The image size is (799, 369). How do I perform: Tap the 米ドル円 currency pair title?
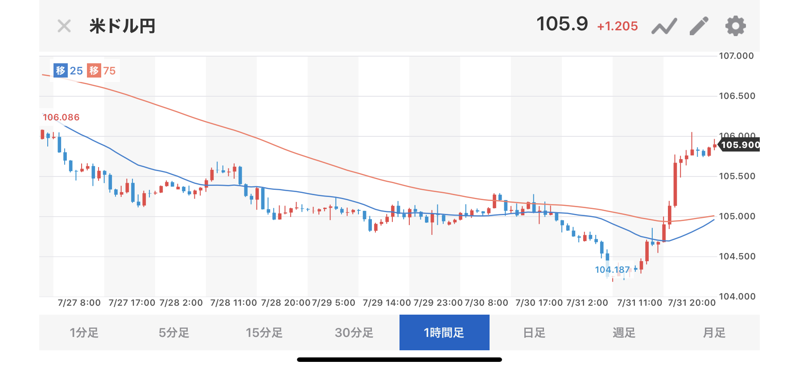[122, 26]
